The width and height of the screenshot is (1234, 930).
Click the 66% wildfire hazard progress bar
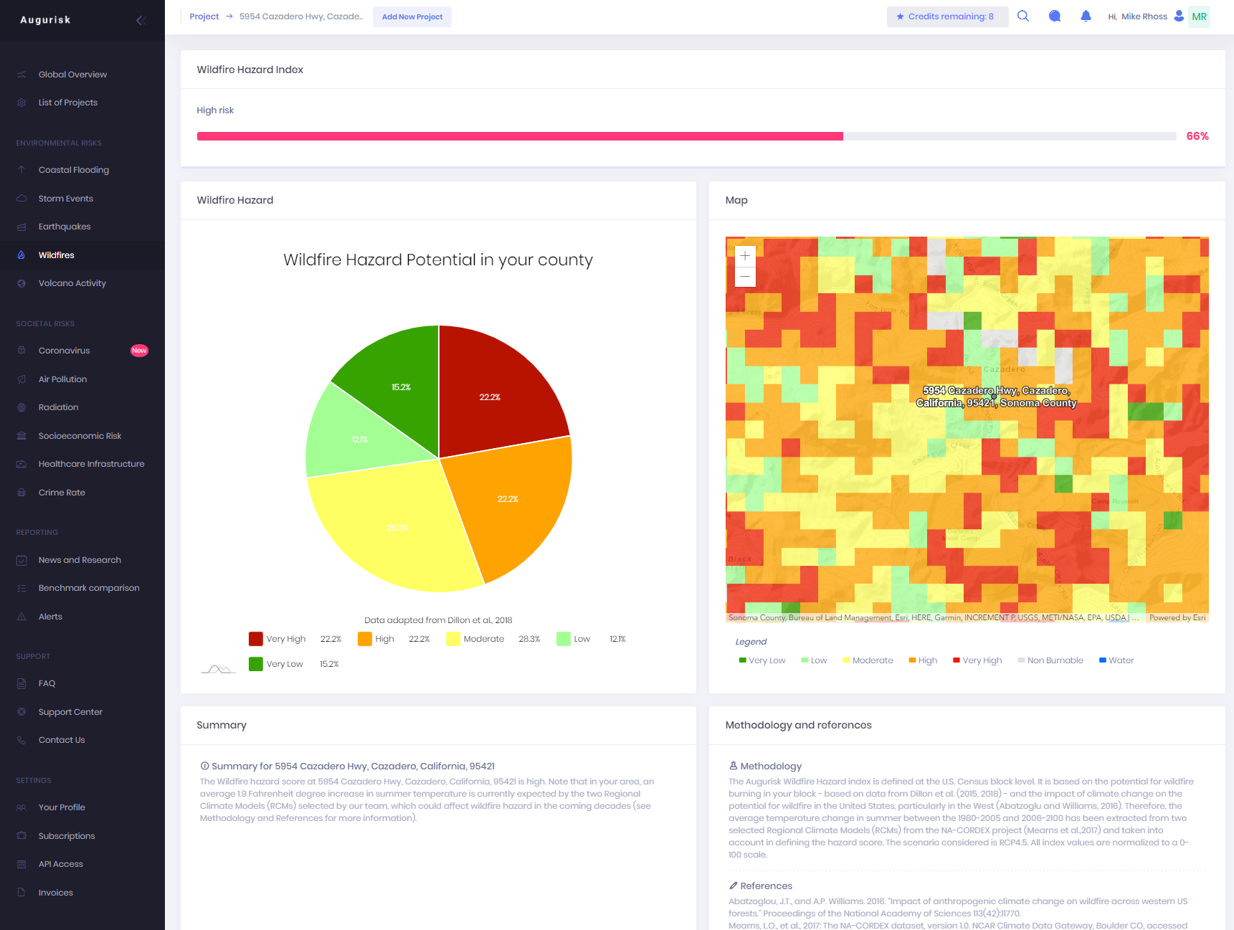pos(686,136)
